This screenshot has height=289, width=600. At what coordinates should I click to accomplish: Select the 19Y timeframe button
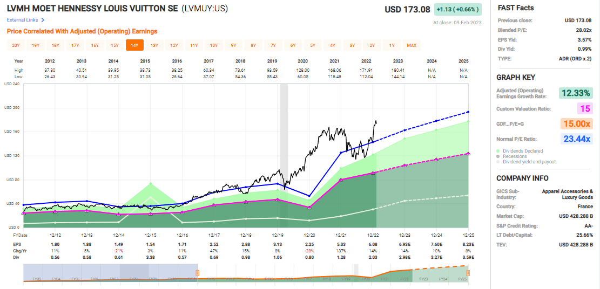[x=36, y=45]
